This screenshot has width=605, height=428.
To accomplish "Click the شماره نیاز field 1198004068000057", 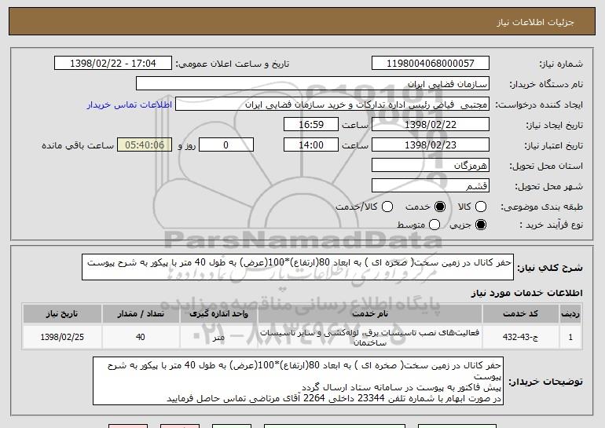I will (431, 64).
